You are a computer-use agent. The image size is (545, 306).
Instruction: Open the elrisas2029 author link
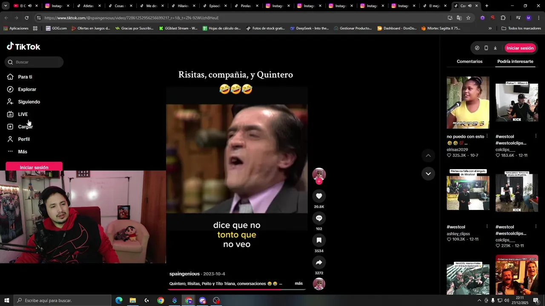(457, 150)
